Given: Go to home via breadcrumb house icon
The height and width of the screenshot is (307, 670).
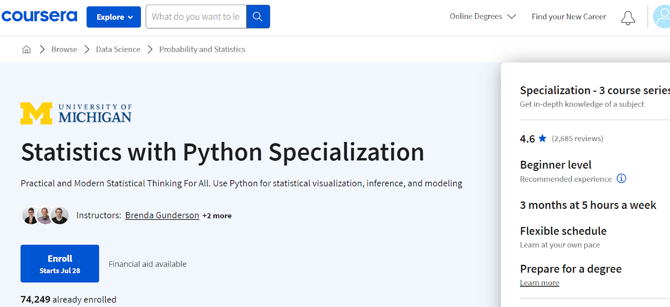Looking at the screenshot, I should click(26, 49).
